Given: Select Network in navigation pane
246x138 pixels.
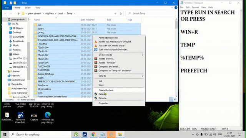Looking at the screenshot, I should pyautogui.click(x=15, y=76).
